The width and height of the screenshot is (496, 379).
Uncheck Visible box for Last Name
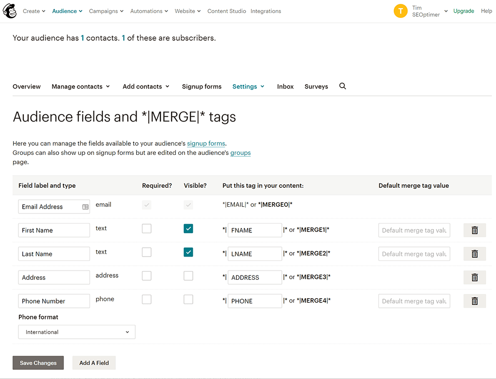click(x=188, y=252)
